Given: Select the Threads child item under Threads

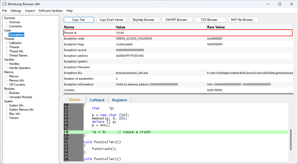Looking at the screenshot, I should pyautogui.click(x=14, y=47).
